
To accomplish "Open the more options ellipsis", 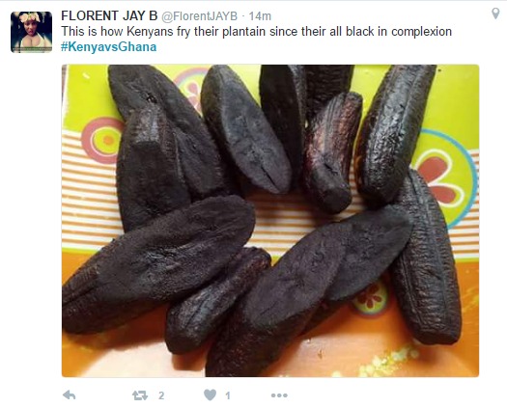I will (279, 395).
